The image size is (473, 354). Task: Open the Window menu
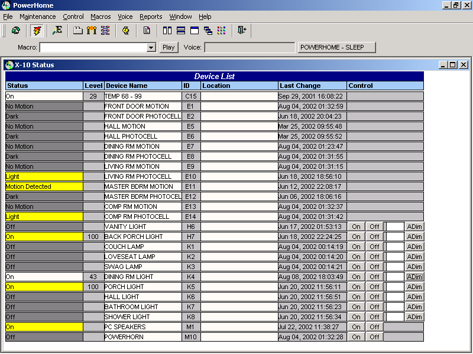180,17
